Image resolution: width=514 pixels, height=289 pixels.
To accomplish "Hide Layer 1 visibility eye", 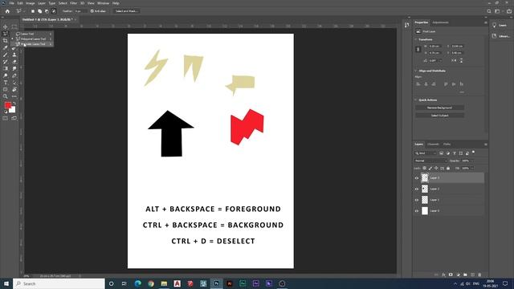I will [x=417, y=200].
